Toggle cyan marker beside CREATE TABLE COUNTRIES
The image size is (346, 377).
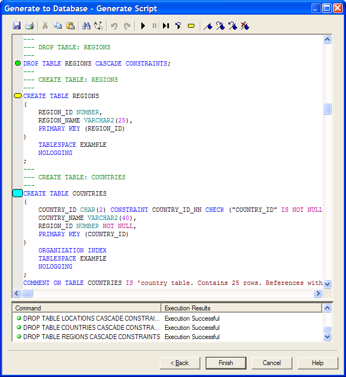17,193
